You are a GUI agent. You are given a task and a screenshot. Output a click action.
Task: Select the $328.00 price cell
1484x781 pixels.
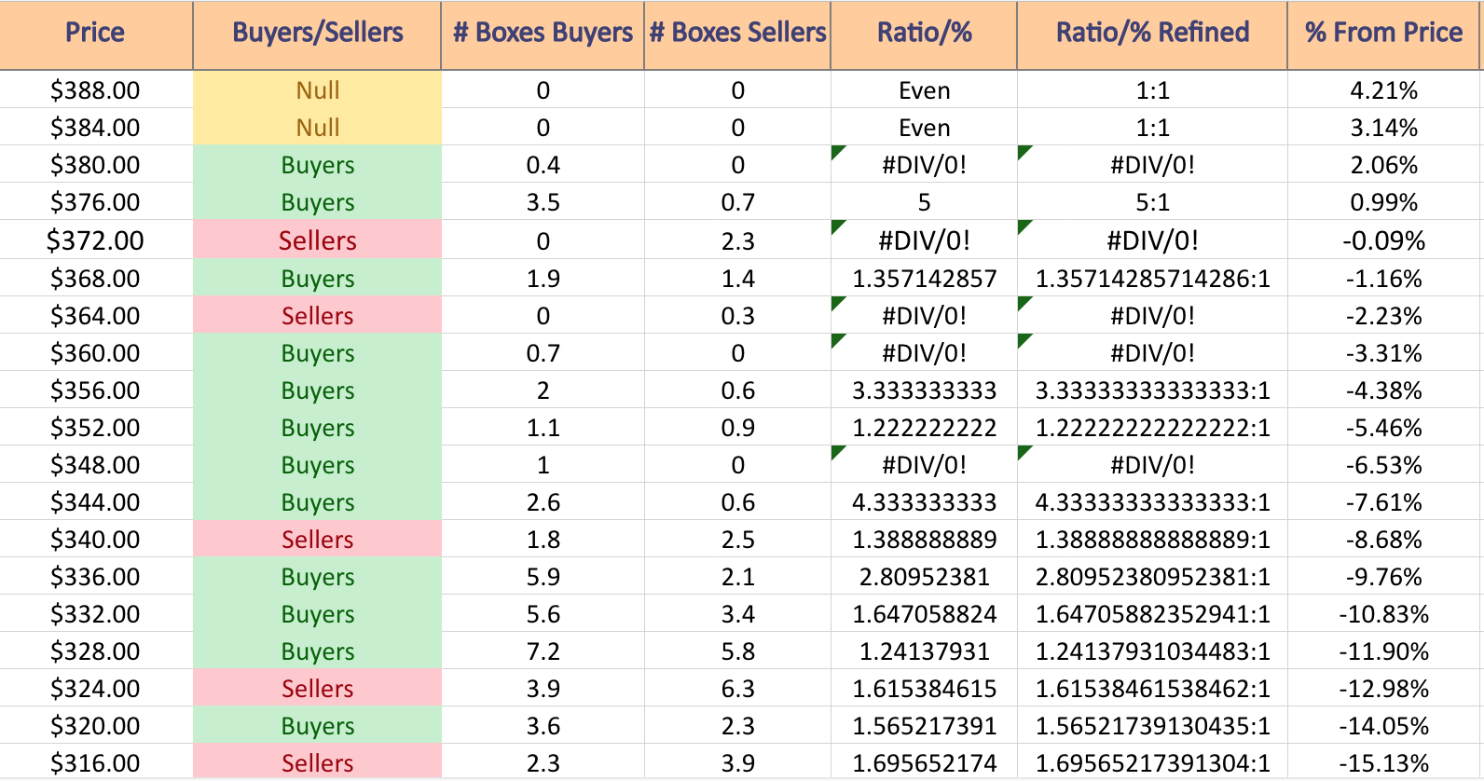point(95,651)
